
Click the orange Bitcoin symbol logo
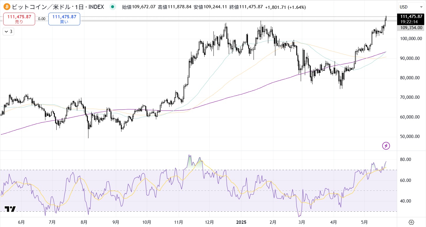coord(6,6)
